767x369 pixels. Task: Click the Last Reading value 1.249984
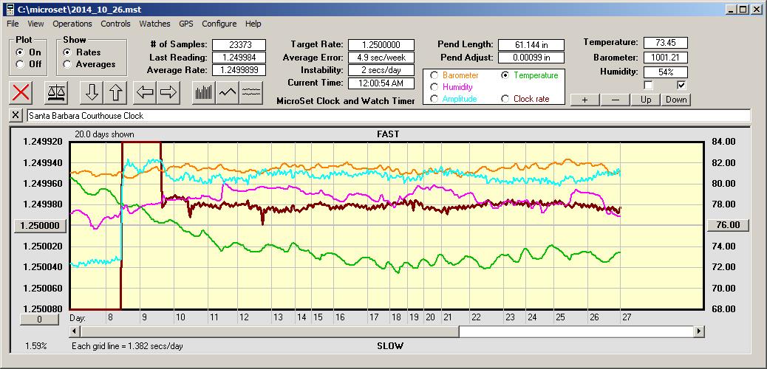pyautogui.click(x=239, y=58)
